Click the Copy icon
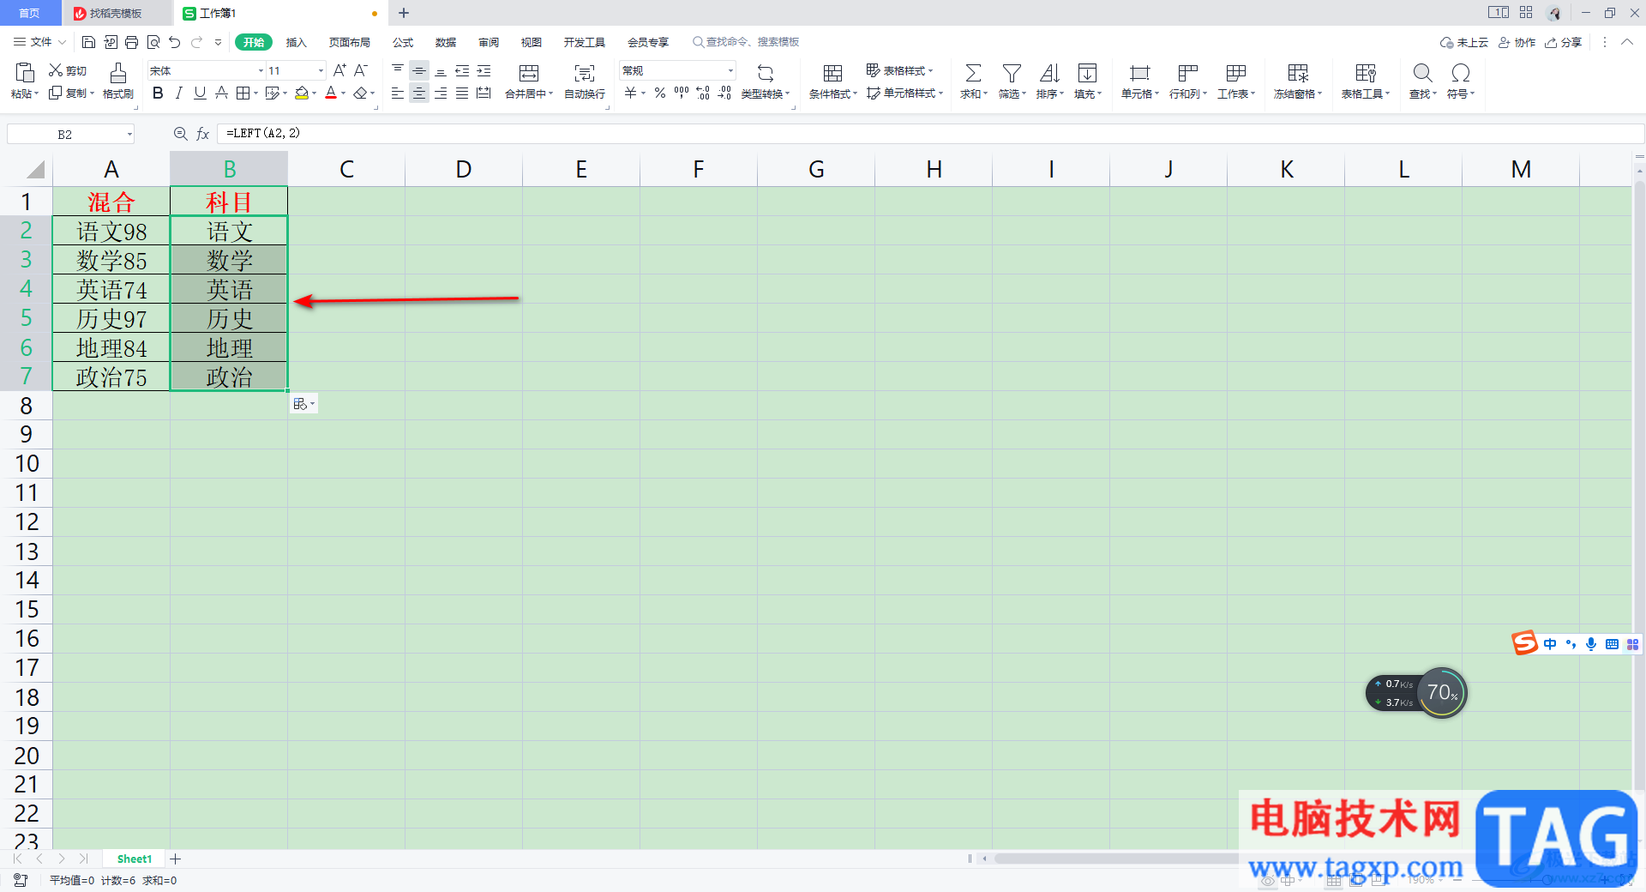 tap(56, 93)
